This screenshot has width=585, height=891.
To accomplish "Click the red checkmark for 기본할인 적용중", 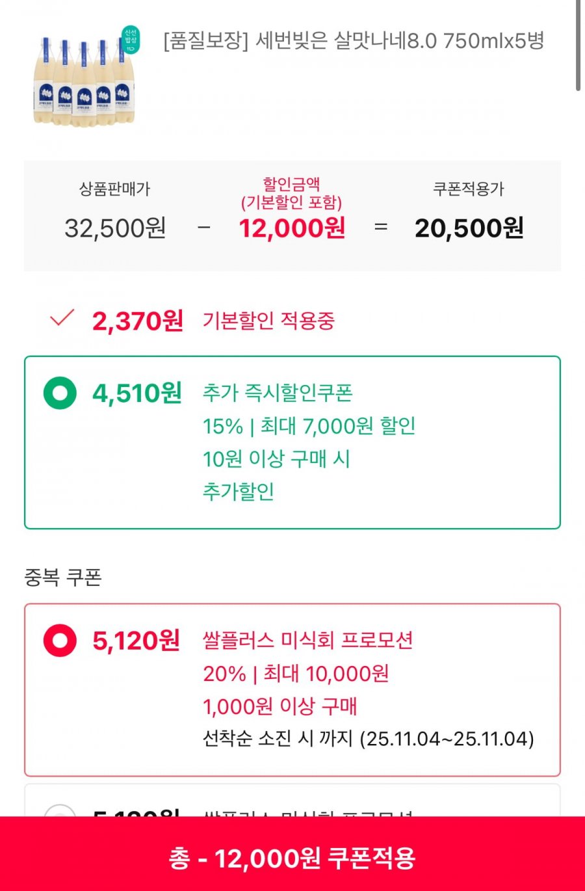I will 62,318.
